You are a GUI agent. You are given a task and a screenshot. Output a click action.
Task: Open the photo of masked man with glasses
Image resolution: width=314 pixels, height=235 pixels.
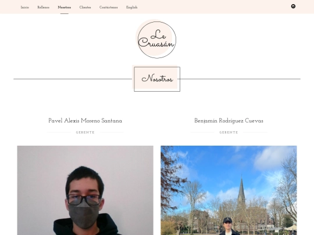click(x=85, y=190)
